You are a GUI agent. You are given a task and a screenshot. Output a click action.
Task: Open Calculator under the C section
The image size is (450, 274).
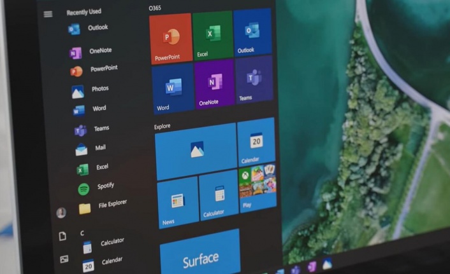pos(104,245)
